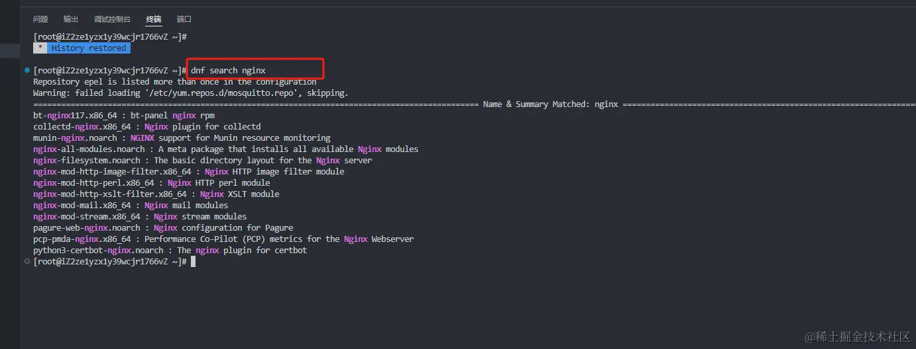Click the bt-nginx117.x86_64 package line
This screenshot has width=916, height=349.
tap(124, 116)
